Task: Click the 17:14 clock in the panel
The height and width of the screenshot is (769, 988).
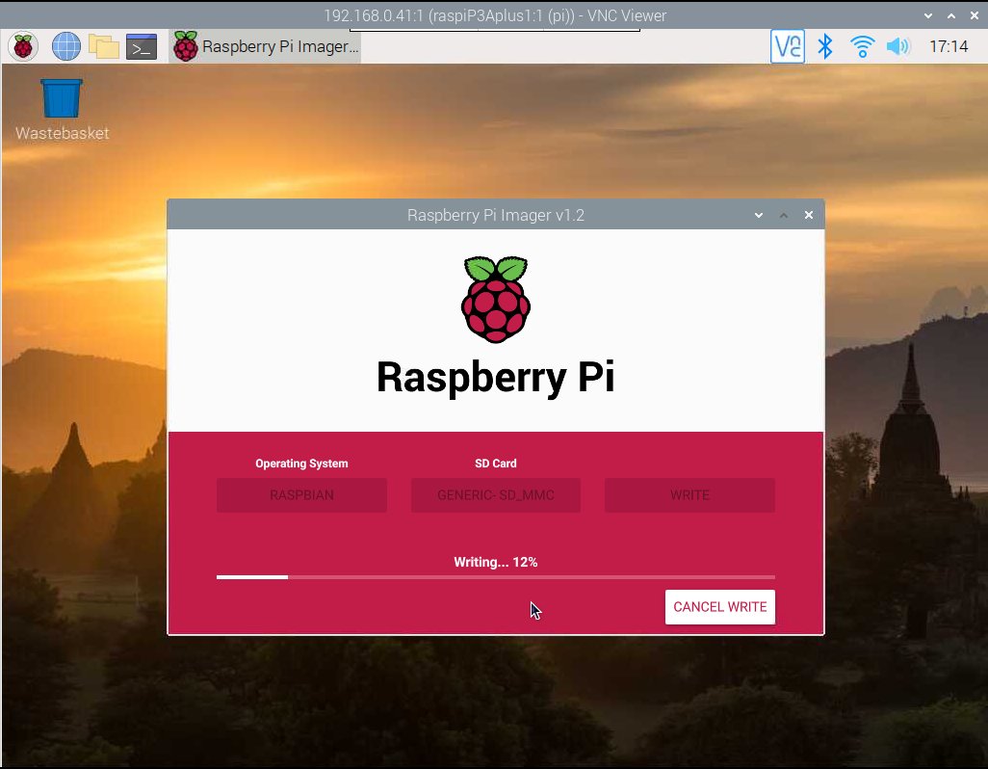Action: tap(949, 46)
